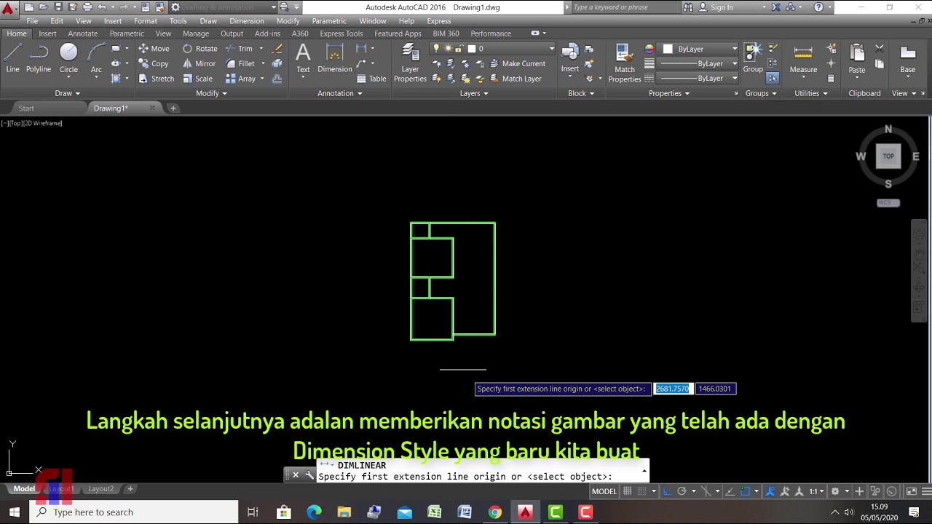Click the keyword search field

tap(624, 7)
